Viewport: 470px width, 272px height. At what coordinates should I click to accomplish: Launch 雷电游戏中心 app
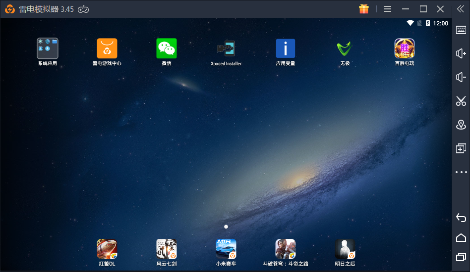point(107,48)
